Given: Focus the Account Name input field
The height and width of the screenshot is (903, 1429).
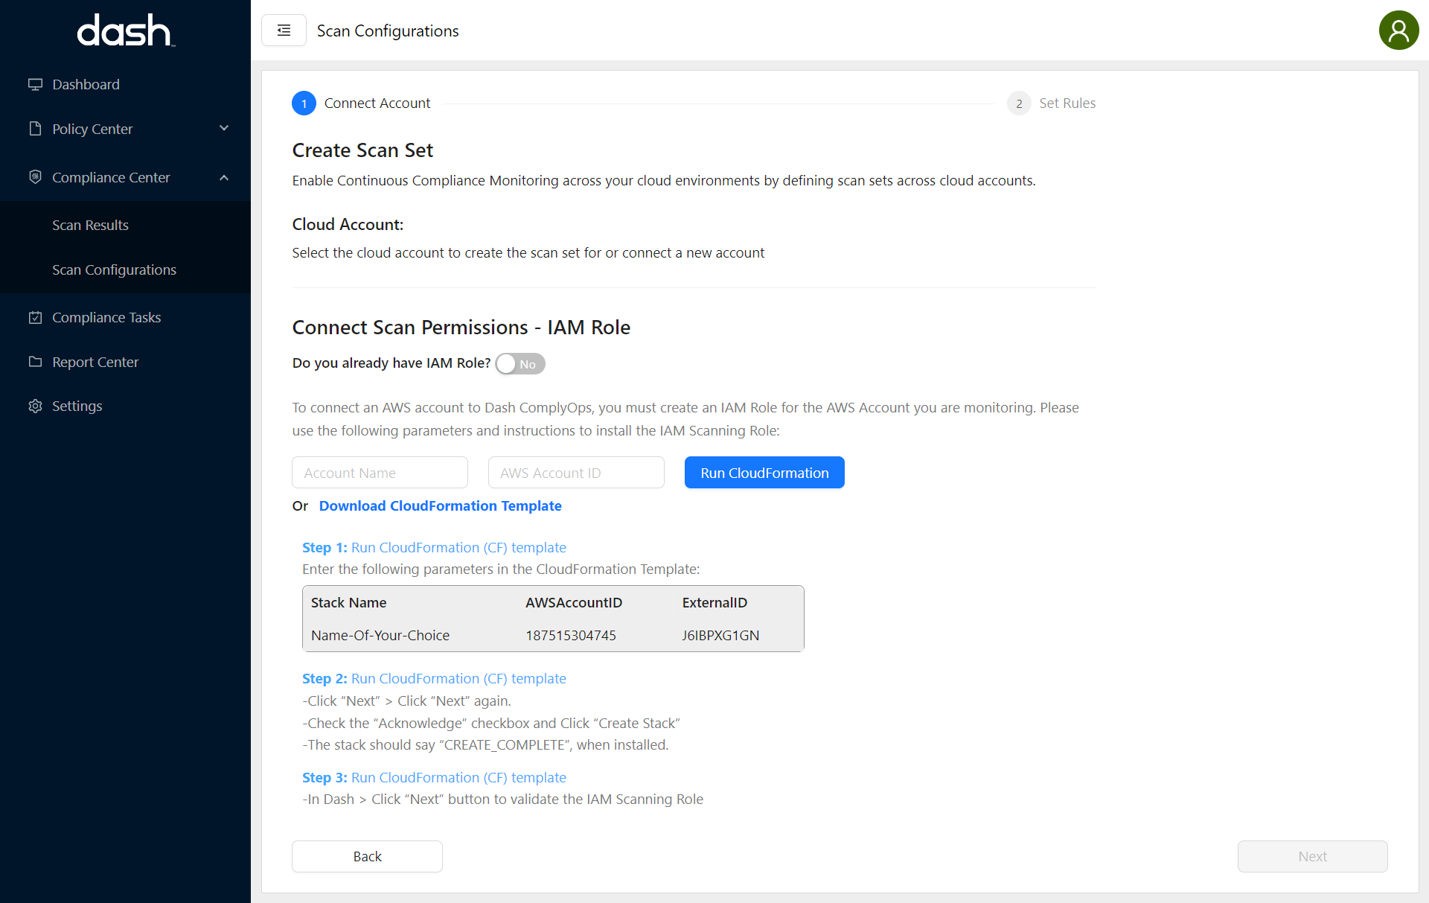Looking at the screenshot, I should (380, 473).
